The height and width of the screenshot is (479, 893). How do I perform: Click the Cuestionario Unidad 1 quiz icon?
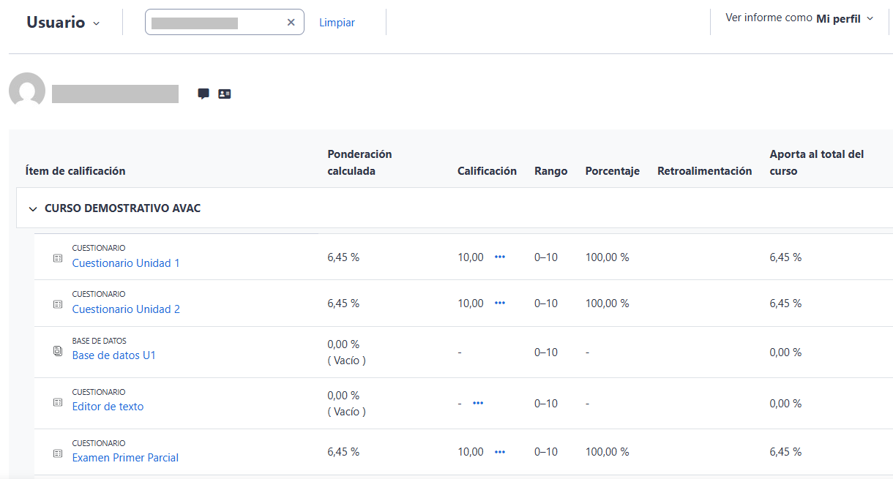[x=58, y=258]
